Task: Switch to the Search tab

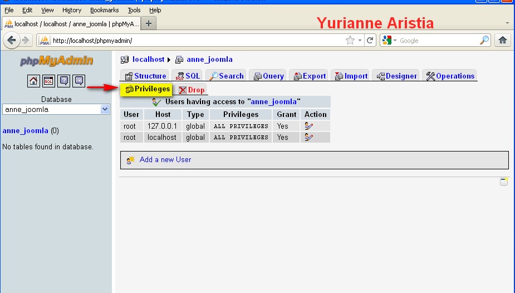Action: point(226,76)
